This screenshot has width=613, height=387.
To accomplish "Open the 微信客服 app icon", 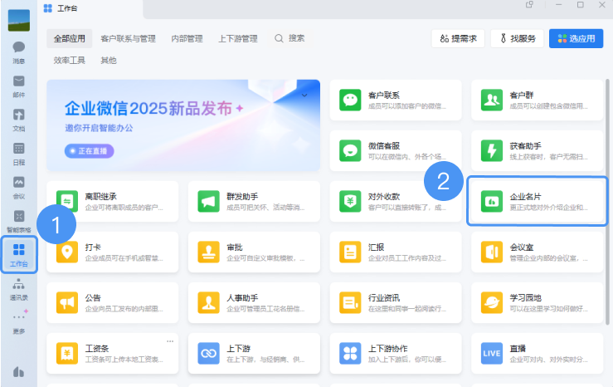I will pyautogui.click(x=350, y=150).
